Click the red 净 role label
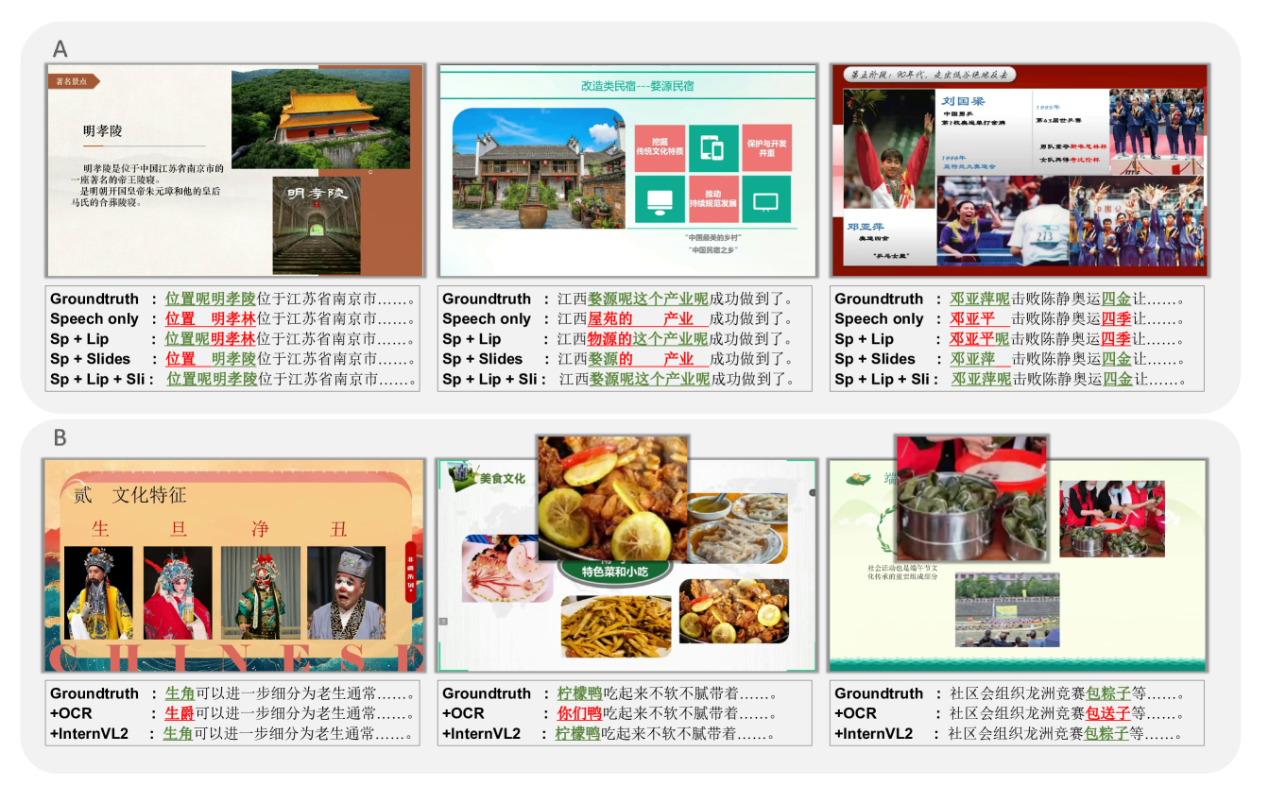The image size is (1286, 786). tap(261, 528)
